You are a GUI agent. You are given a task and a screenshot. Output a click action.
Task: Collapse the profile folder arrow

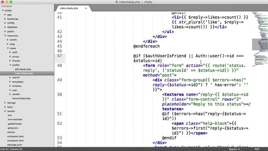(10, 65)
